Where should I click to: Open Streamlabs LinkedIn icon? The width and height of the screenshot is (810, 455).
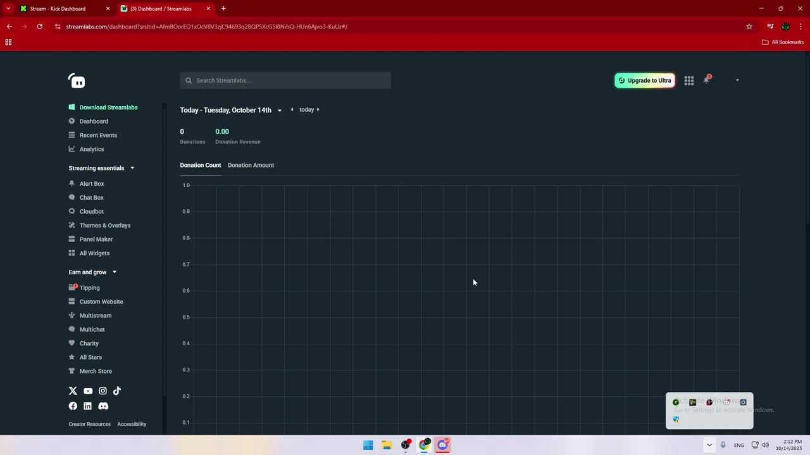(87, 406)
